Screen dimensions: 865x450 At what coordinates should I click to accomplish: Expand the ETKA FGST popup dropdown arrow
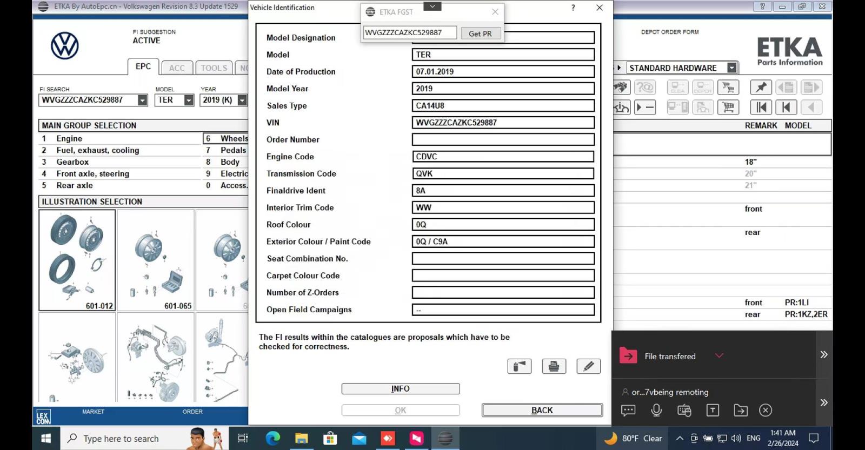tap(432, 6)
